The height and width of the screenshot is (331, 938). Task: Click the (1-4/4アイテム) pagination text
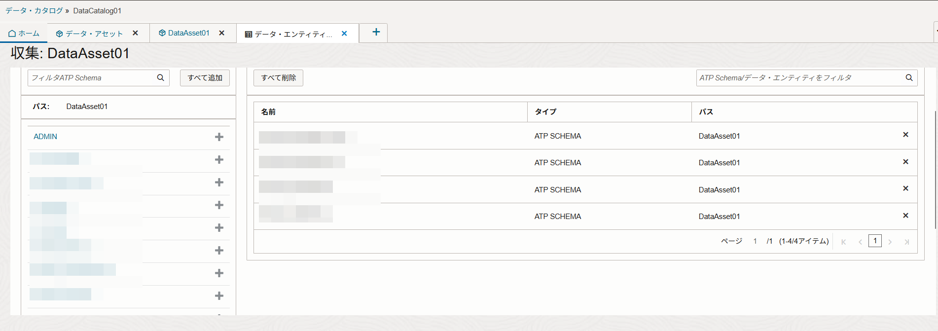point(804,241)
